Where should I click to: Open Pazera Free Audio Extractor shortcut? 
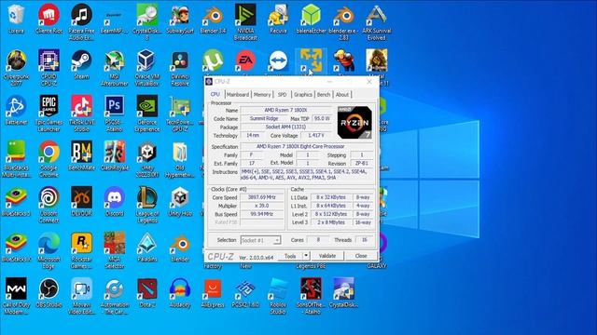[81, 22]
